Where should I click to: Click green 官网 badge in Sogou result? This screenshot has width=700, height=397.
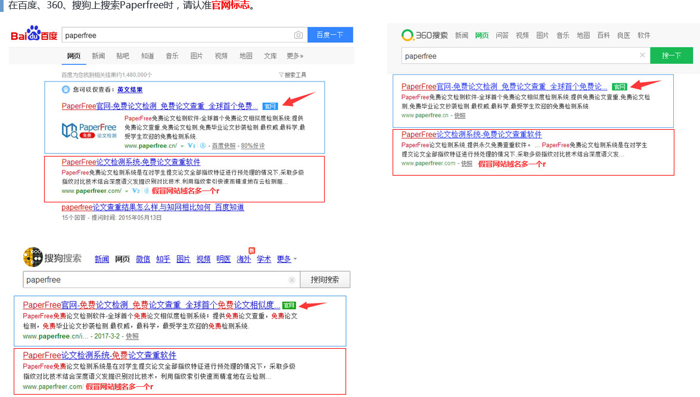(x=290, y=305)
